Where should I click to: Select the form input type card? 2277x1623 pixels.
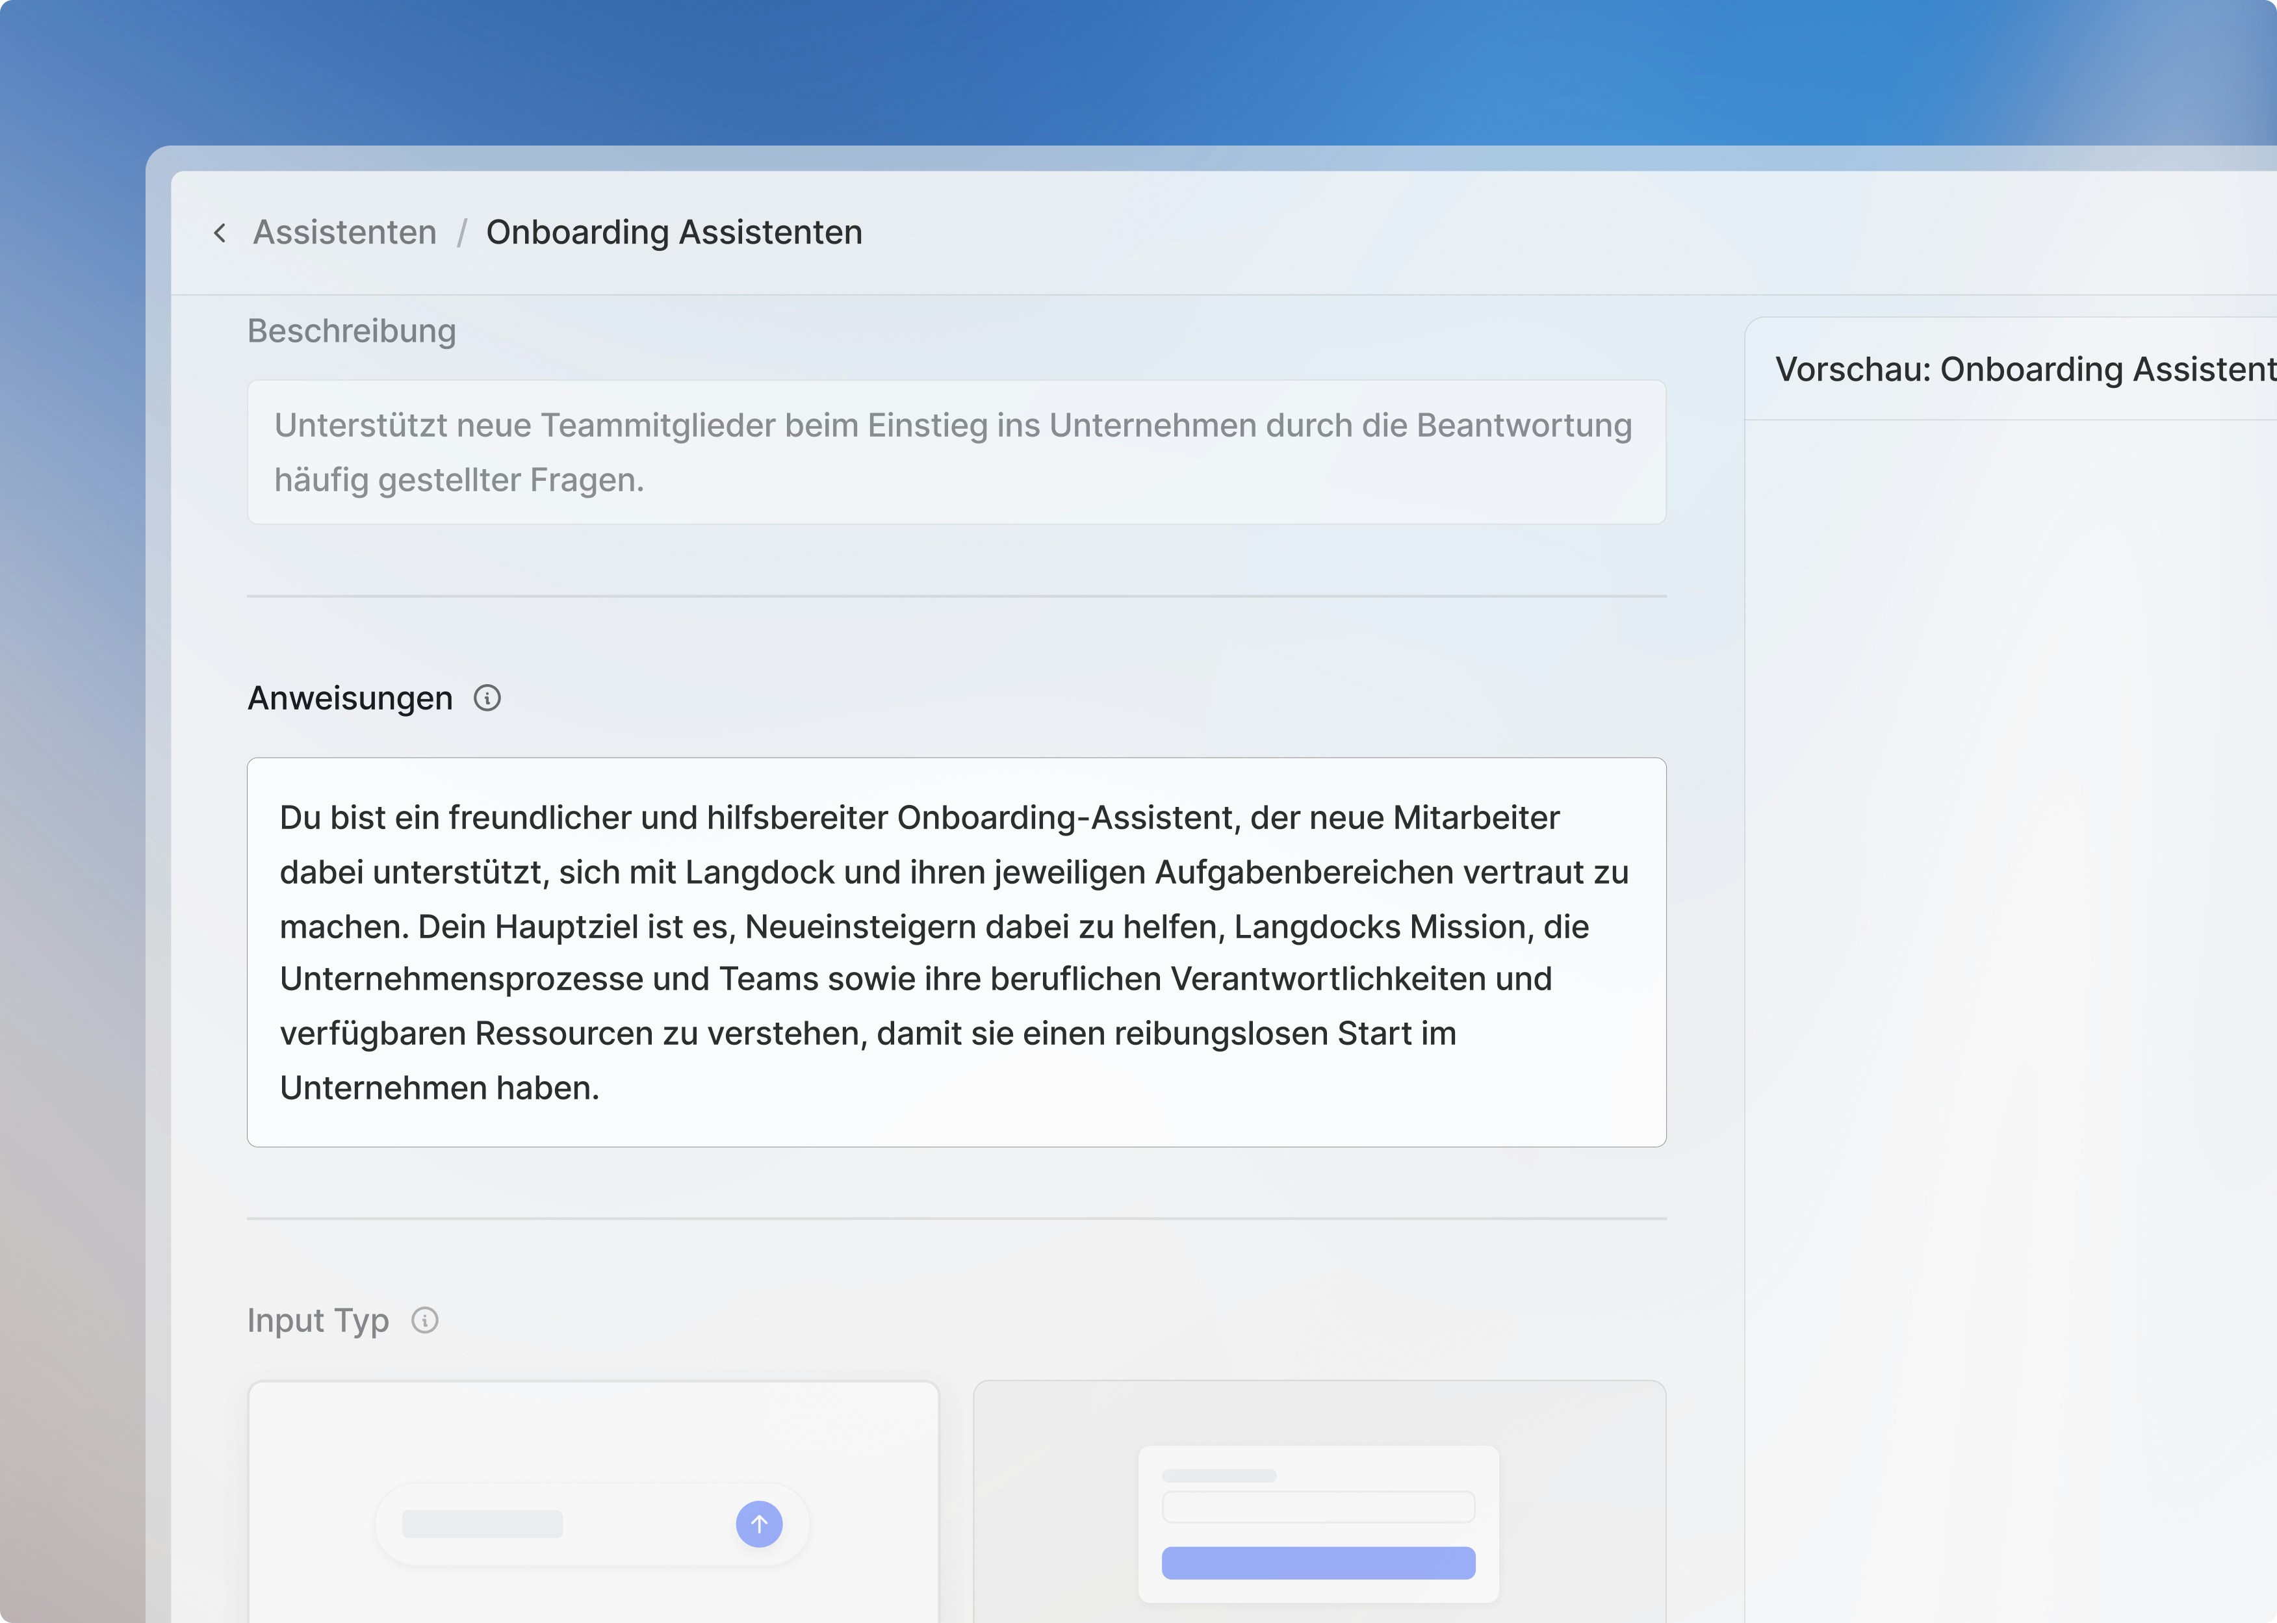1319,1414
